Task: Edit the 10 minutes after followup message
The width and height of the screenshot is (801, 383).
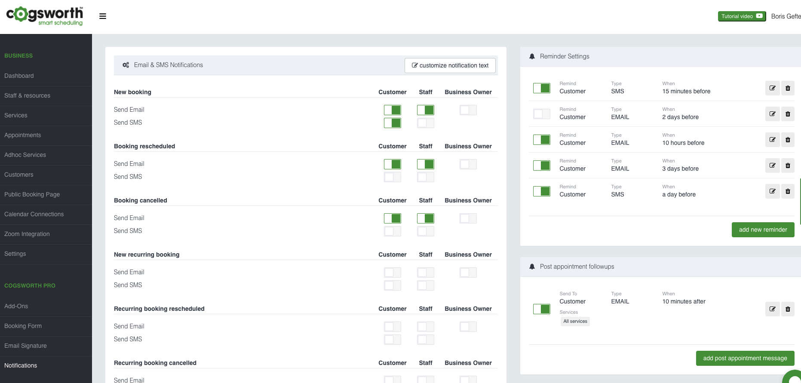Action: (772, 309)
